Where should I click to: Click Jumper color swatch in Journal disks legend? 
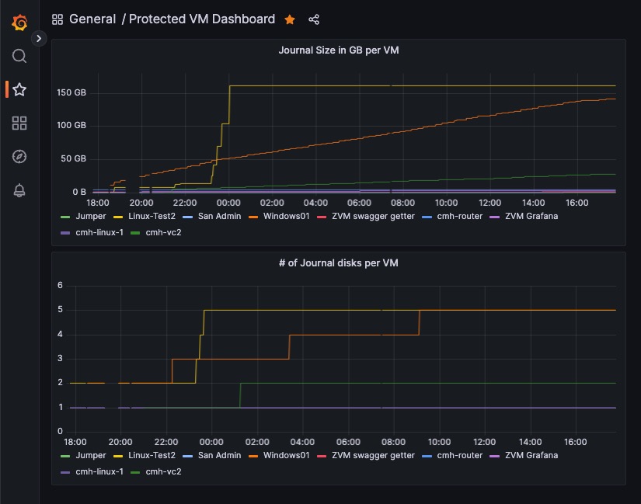pos(65,456)
